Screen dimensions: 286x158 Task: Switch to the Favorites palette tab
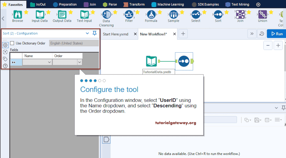[x=13, y=4]
